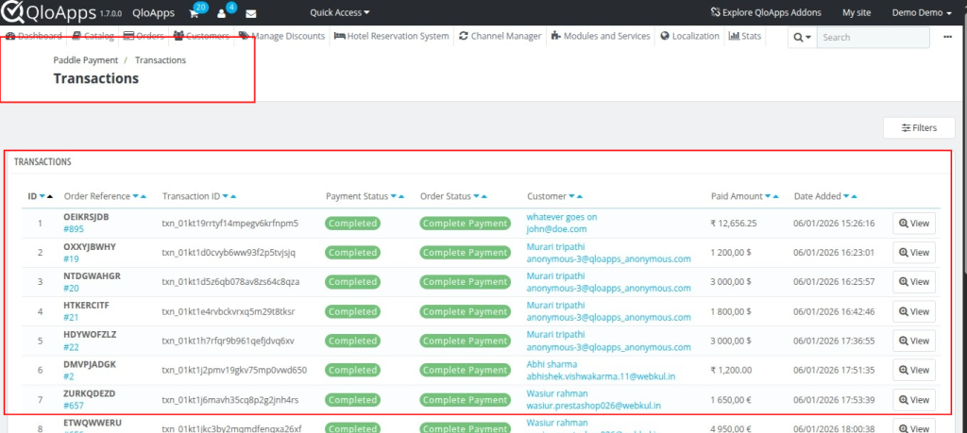Screen dimensions: 967x433
Task: View transaction for order HDYWOFZLZ
Action: point(914,341)
